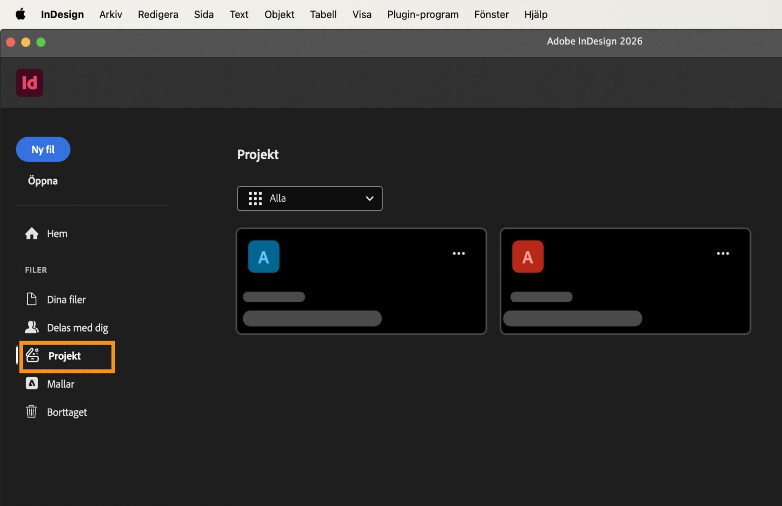Image resolution: width=782 pixels, height=506 pixels.
Task: Expand the Alla filter dropdown
Action: coord(310,198)
